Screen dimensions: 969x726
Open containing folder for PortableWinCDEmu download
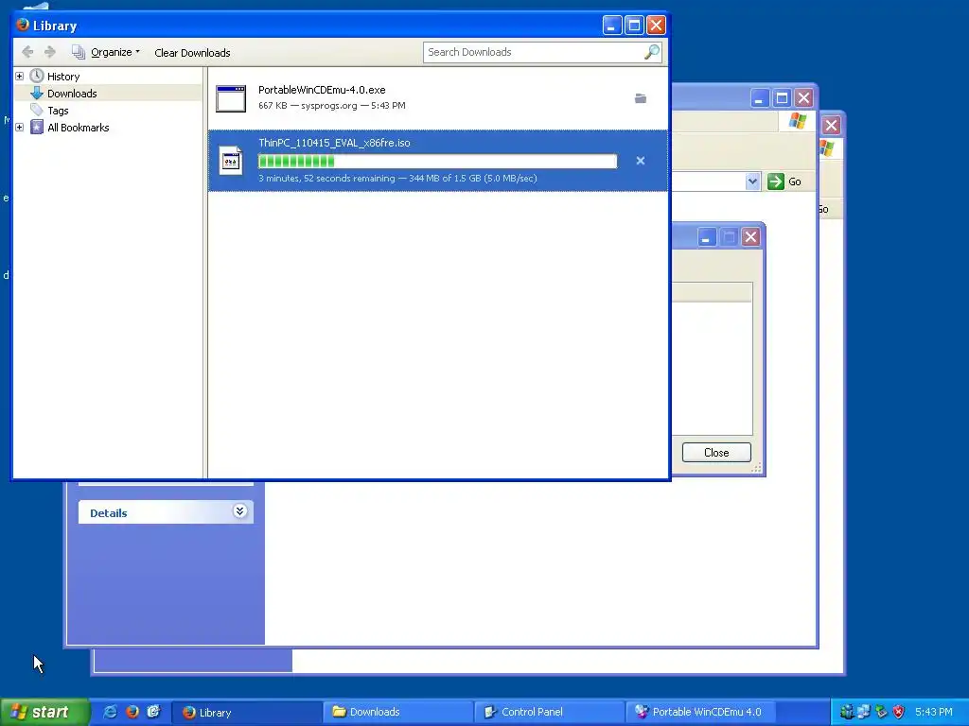pyautogui.click(x=641, y=98)
